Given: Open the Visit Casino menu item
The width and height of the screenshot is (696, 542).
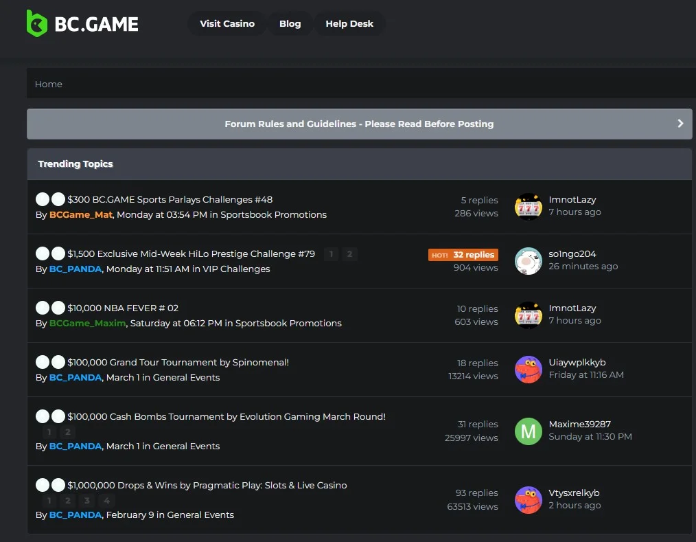Looking at the screenshot, I should (227, 23).
